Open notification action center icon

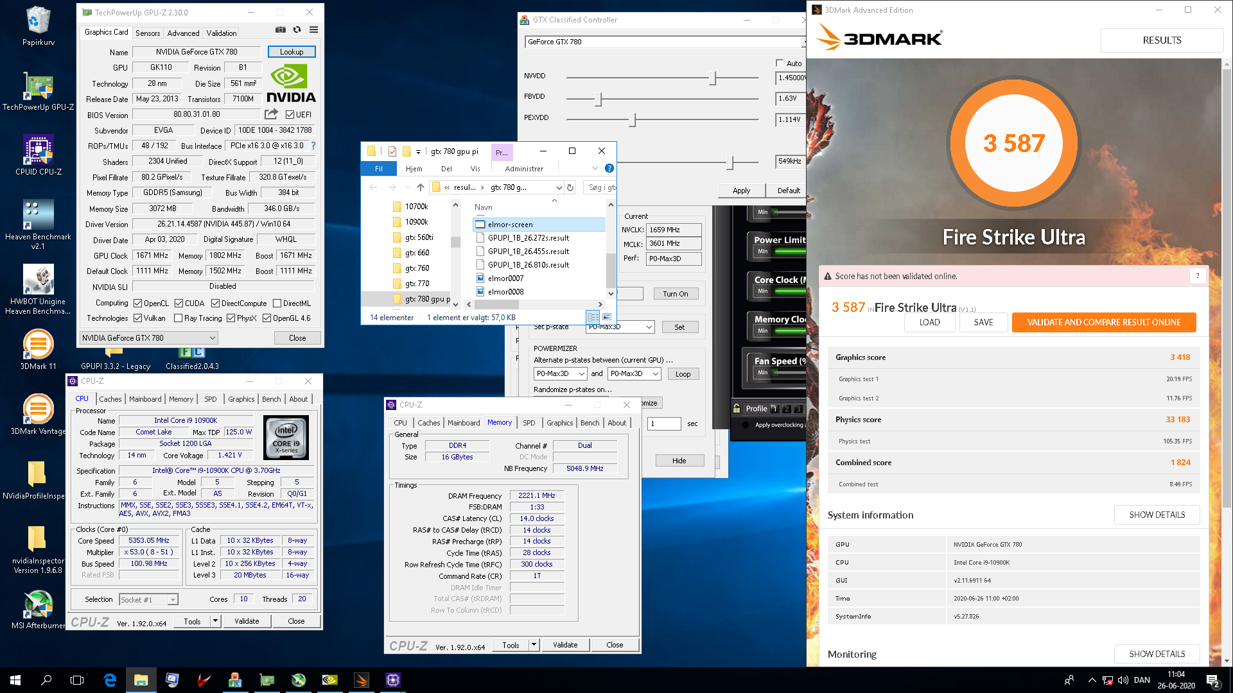pos(1213,680)
